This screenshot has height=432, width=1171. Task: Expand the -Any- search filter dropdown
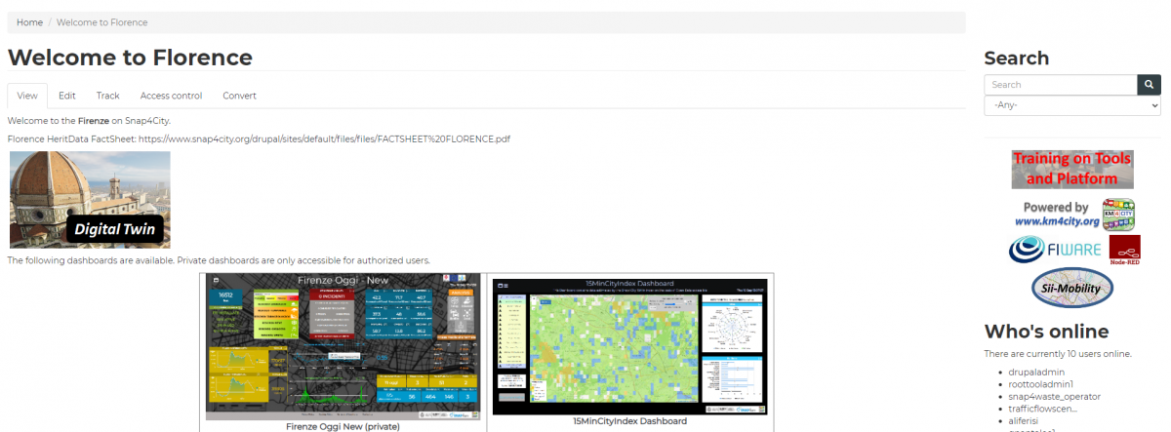pos(1071,105)
